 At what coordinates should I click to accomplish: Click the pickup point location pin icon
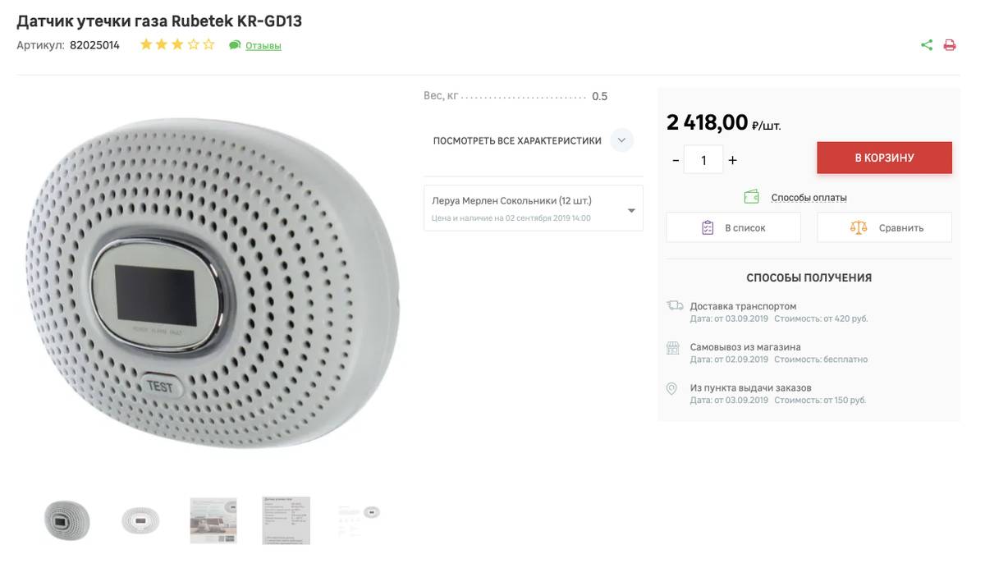[x=671, y=388]
